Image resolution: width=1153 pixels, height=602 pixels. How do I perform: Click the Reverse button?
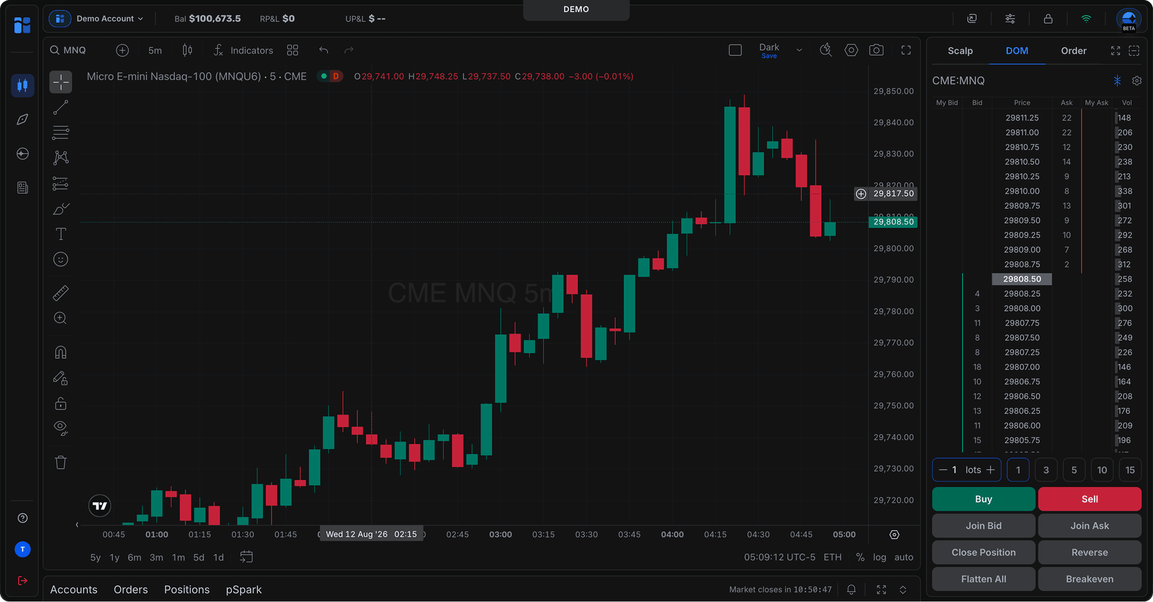click(1090, 553)
